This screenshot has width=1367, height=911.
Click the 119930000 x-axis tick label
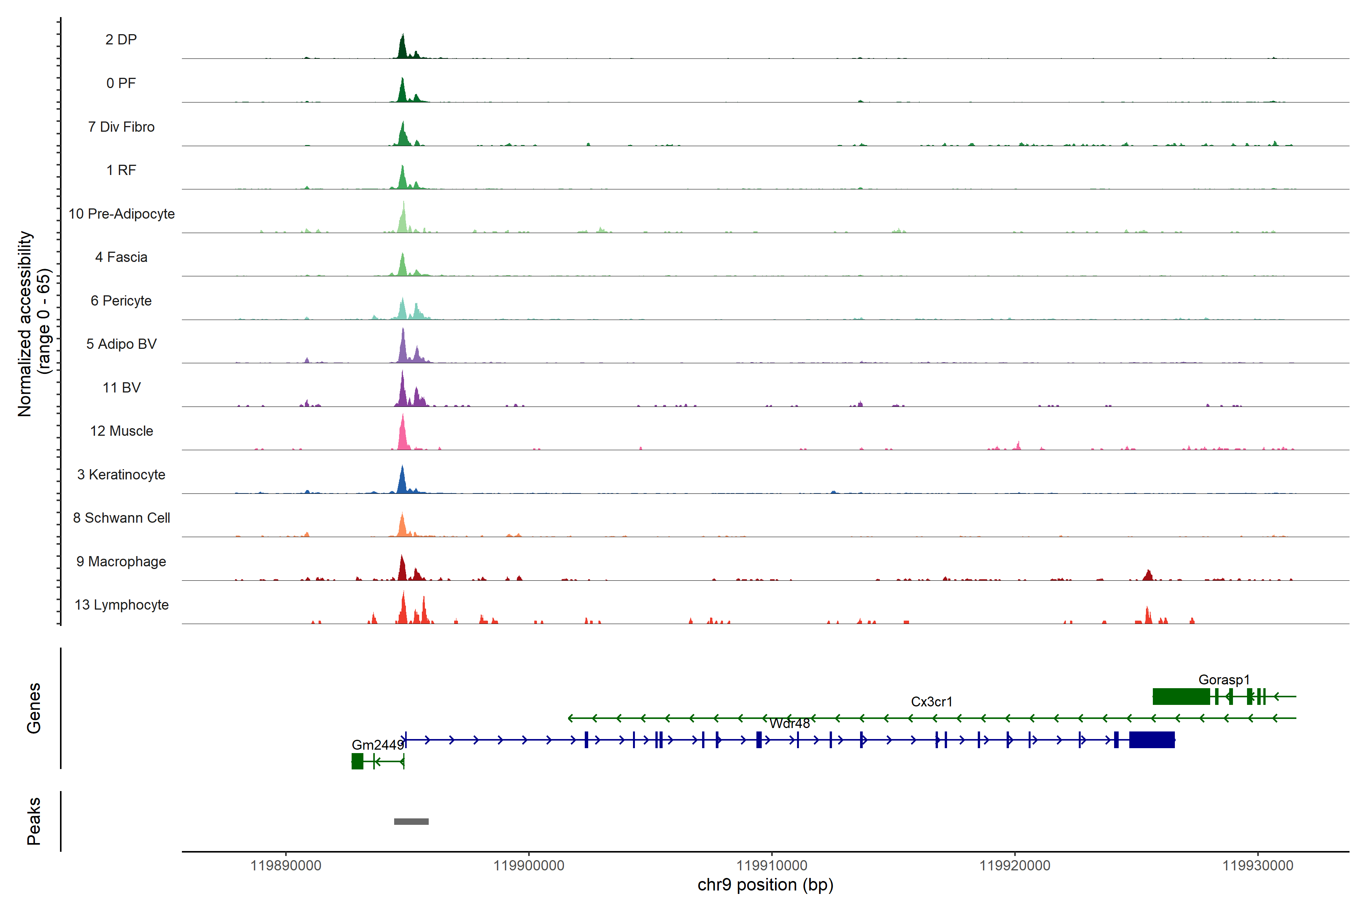coord(1258,865)
